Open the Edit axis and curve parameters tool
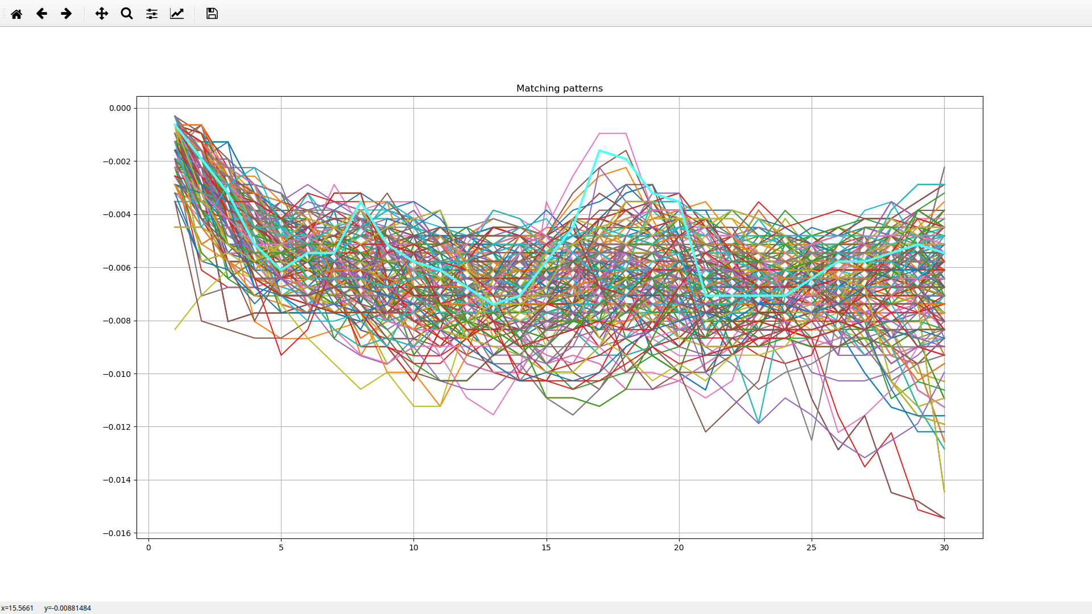The width and height of the screenshot is (1092, 614). click(x=177, y=14)
